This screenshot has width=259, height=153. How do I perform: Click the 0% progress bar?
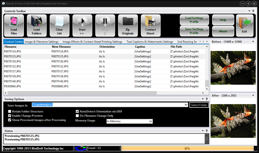click(x=187, y=148)
